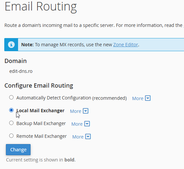Viewport: 184px width, 169px height.
Task: Click the blue info icon in the note
Action: coord(11,45)
